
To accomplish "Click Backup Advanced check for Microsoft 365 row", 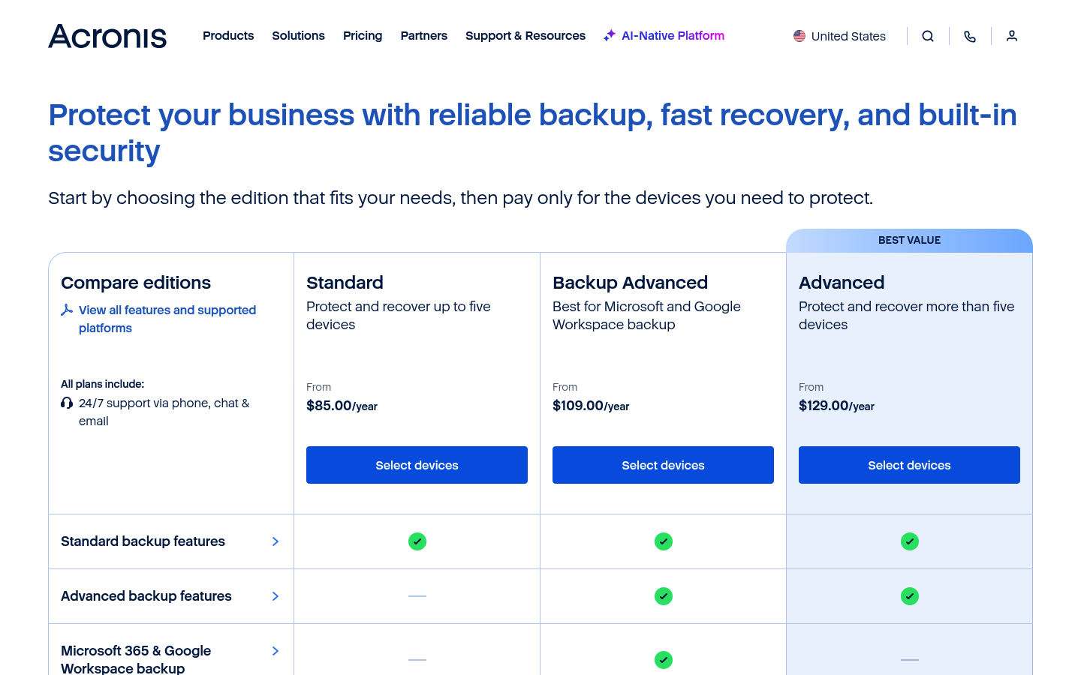I will click(664, 660).
